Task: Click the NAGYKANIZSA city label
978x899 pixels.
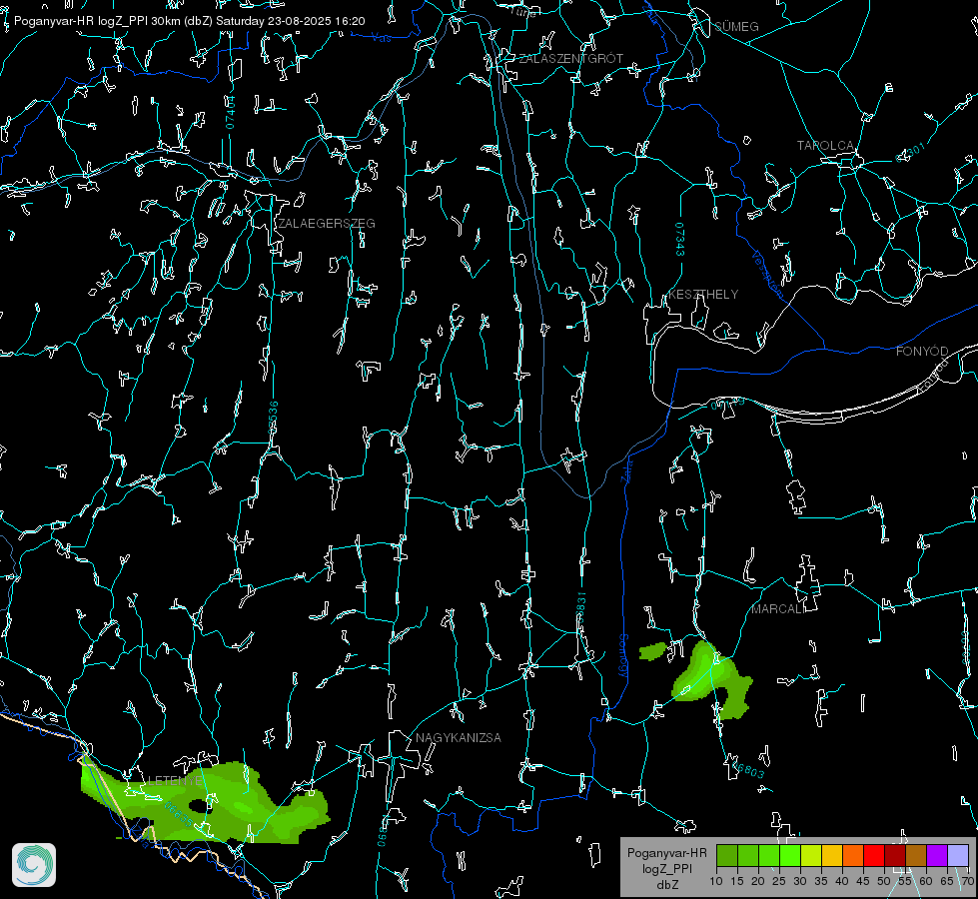Action: [x=459, y=738]
